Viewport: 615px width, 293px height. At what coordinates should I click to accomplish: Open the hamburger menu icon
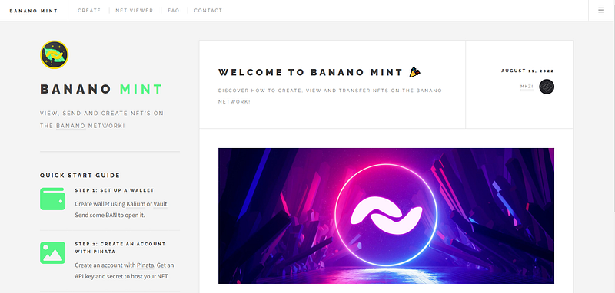[x=601, y=10]
